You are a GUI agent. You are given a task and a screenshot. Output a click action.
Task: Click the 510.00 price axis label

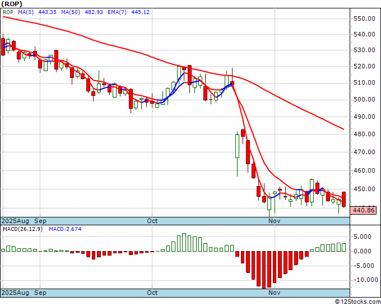click(364, 82)
